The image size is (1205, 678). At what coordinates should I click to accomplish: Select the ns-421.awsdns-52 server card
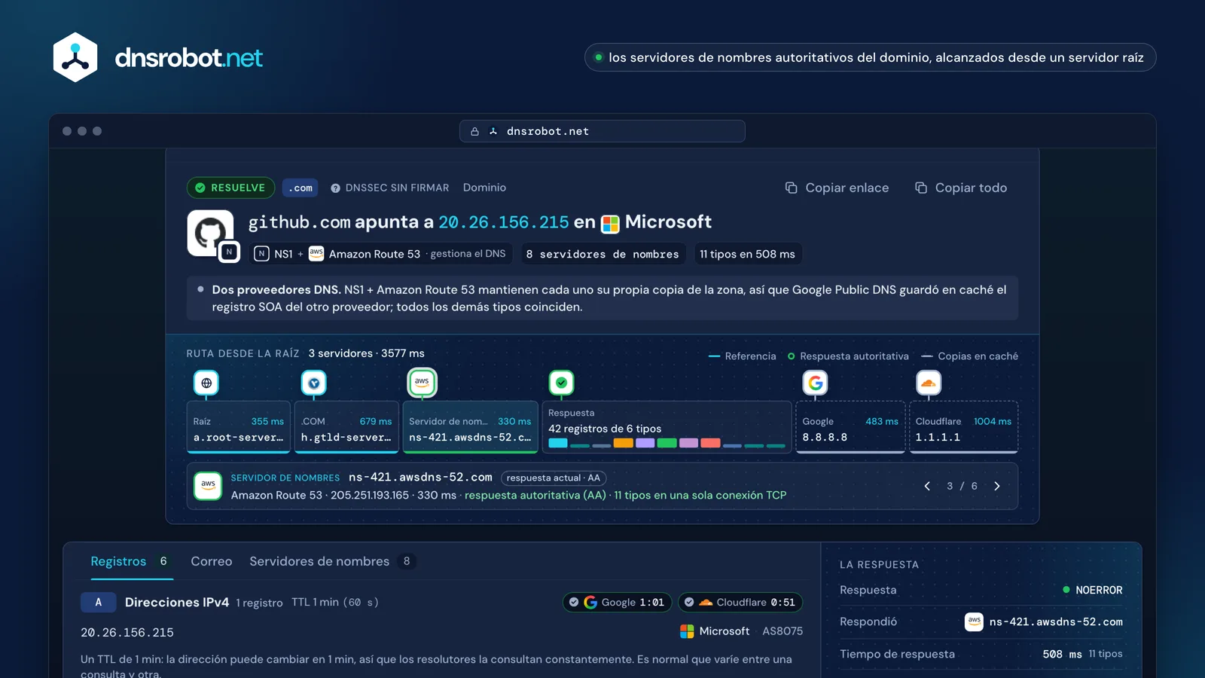pos(470,427)
